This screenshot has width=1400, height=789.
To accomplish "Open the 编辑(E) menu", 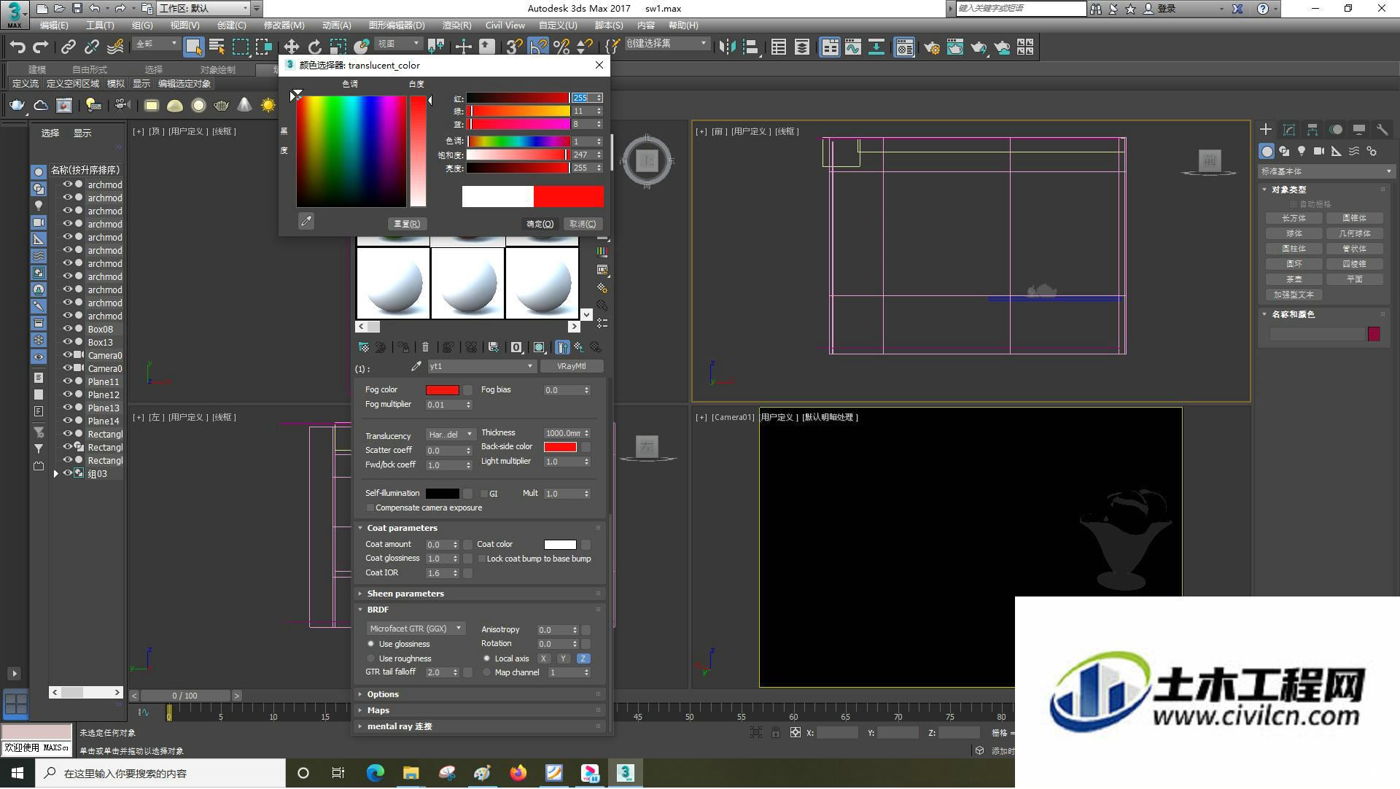I will point(54,25).
